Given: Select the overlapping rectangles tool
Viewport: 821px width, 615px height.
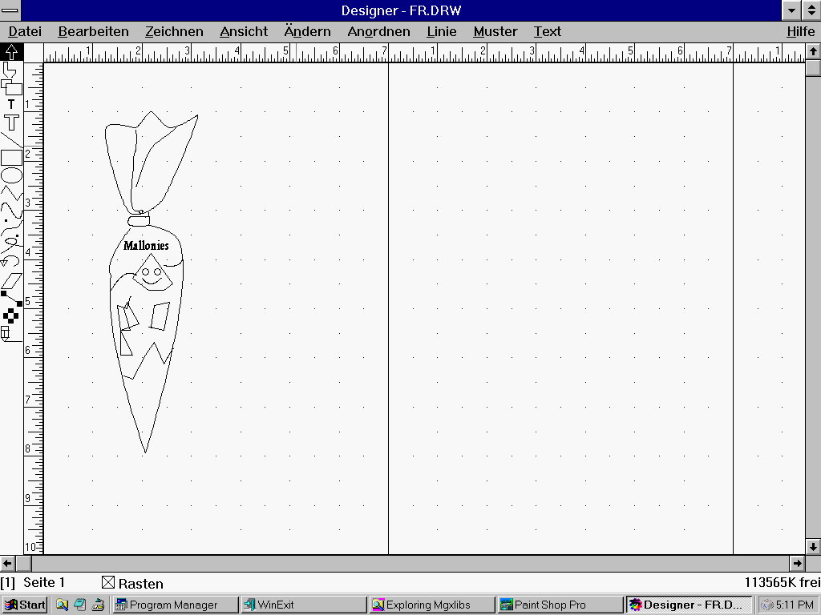Looking at the screenshot, I should click(x=11, y=86).
